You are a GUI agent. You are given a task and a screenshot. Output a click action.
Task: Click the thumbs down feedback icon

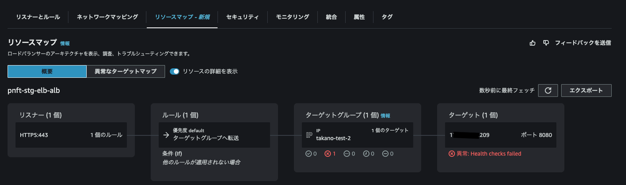[546, 43]
